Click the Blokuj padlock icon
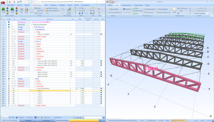Screen dimensions: 214x122 [26, 9]
